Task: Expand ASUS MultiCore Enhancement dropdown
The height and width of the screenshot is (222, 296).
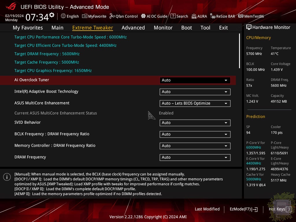Action: point(195,103)
